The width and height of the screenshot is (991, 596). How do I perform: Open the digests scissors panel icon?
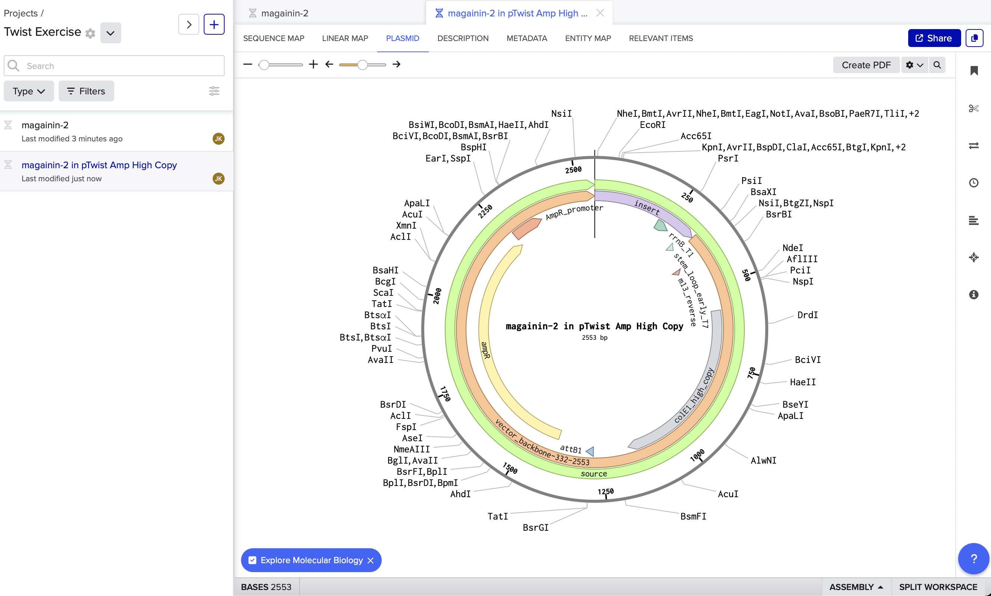974,109
